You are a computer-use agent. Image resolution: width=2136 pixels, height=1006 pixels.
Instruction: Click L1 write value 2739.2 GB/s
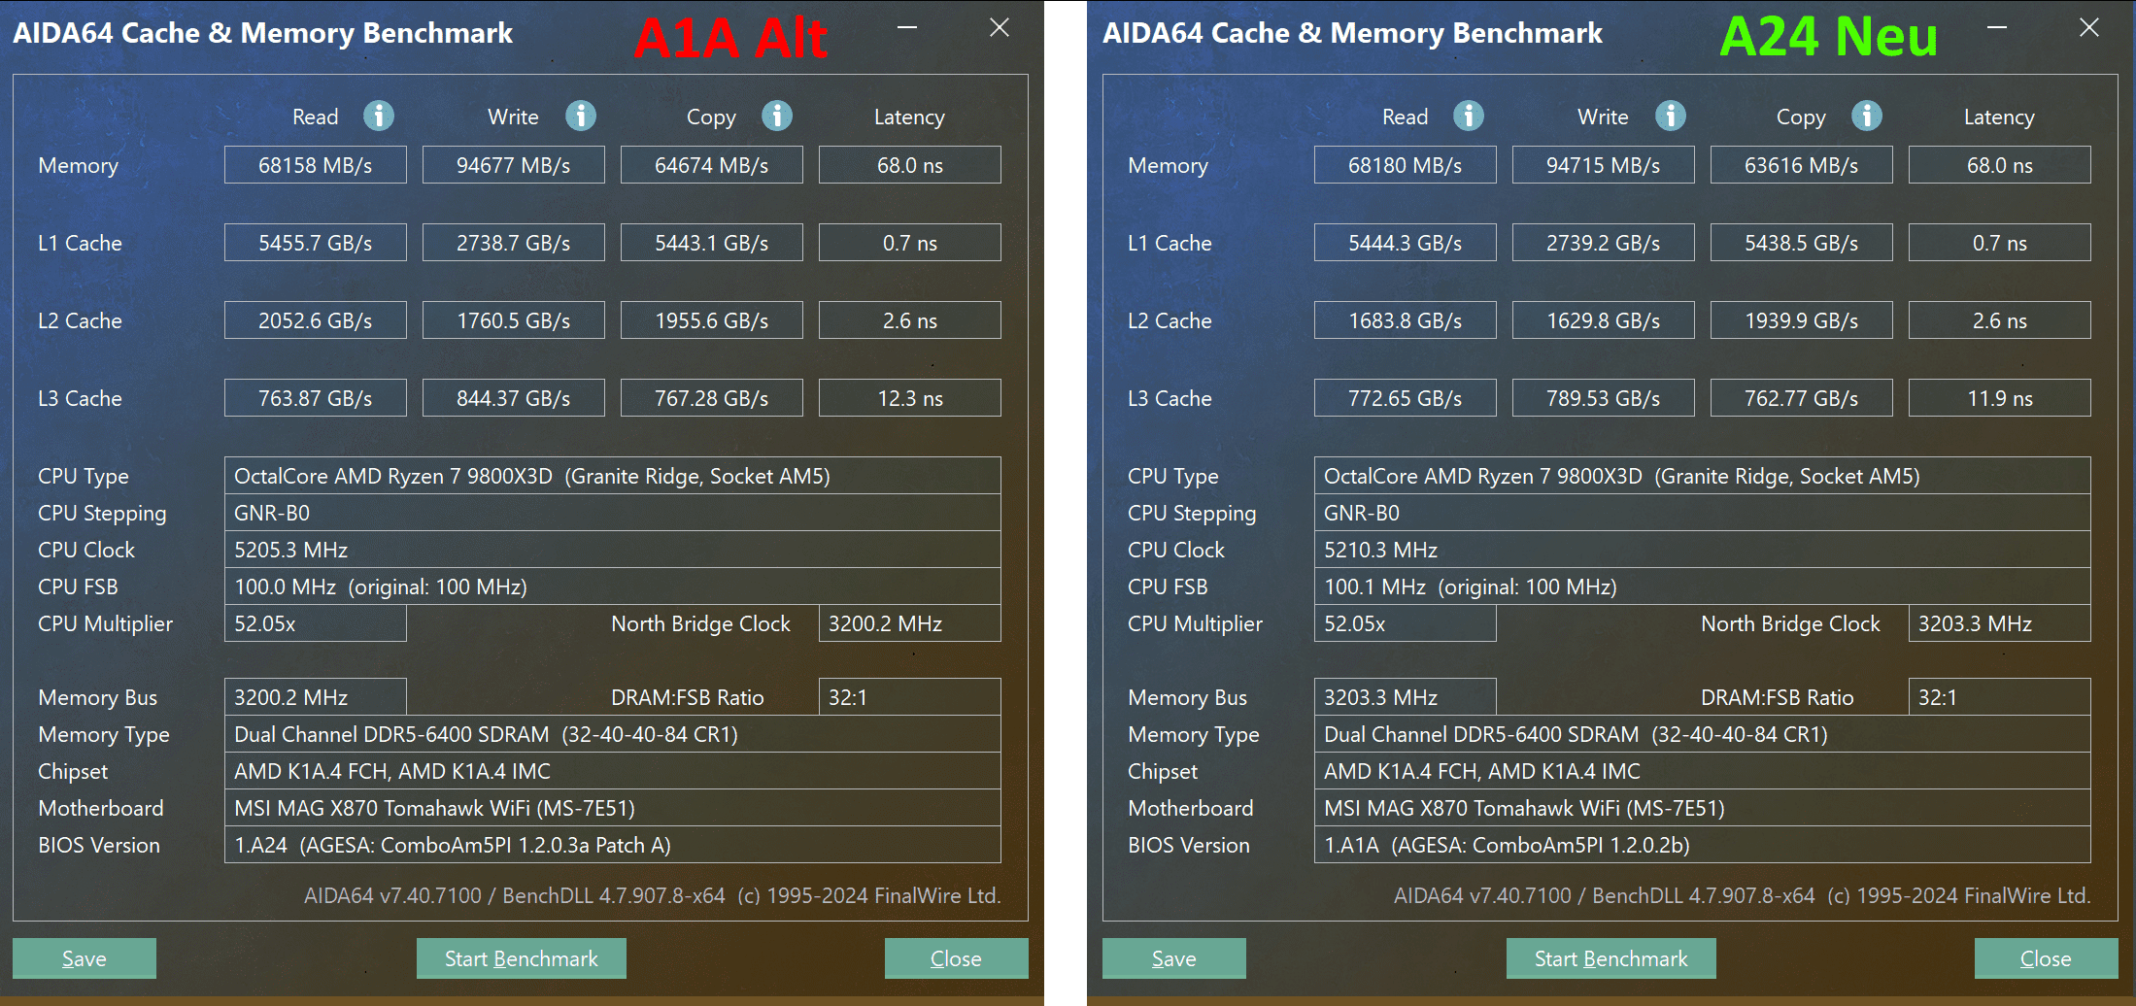[x=1604, y=243]
